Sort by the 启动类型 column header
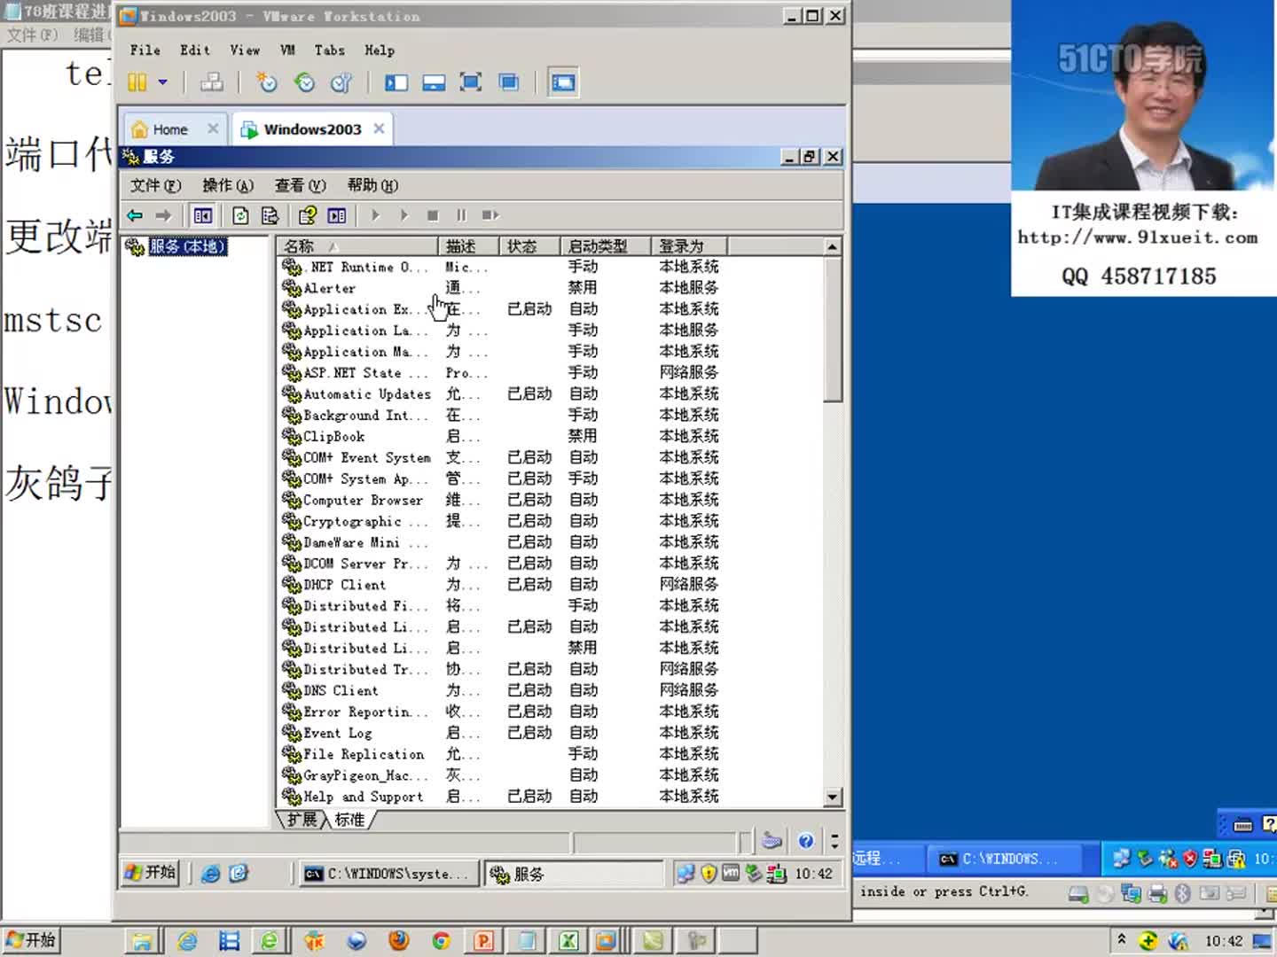The height and width of the screenshot is (957, 1277). 606,245
